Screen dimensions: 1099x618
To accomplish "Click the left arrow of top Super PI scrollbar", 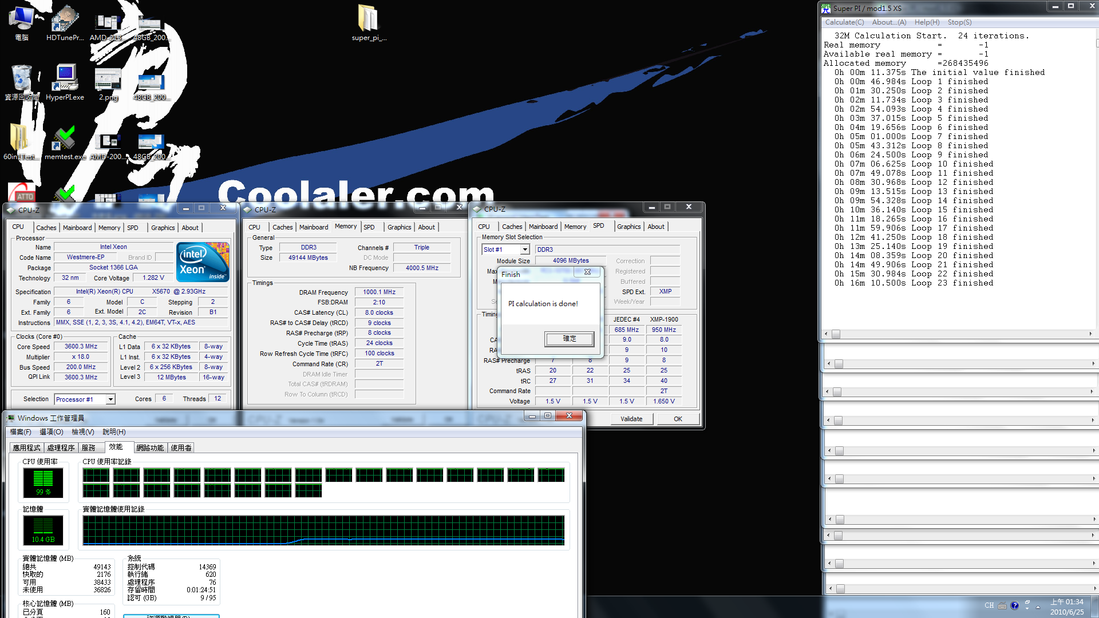I will (825, 334).
